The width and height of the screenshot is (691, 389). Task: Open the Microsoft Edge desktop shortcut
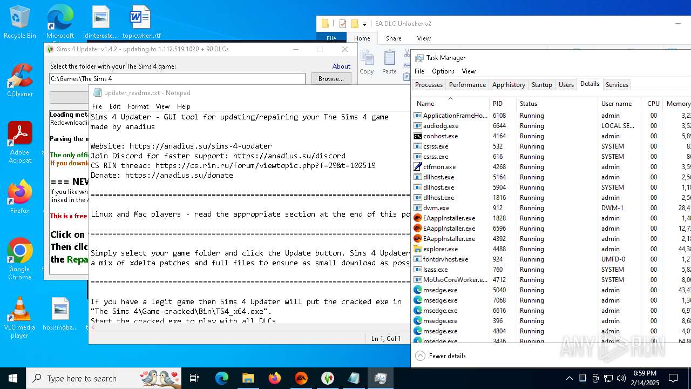[60, 23]
